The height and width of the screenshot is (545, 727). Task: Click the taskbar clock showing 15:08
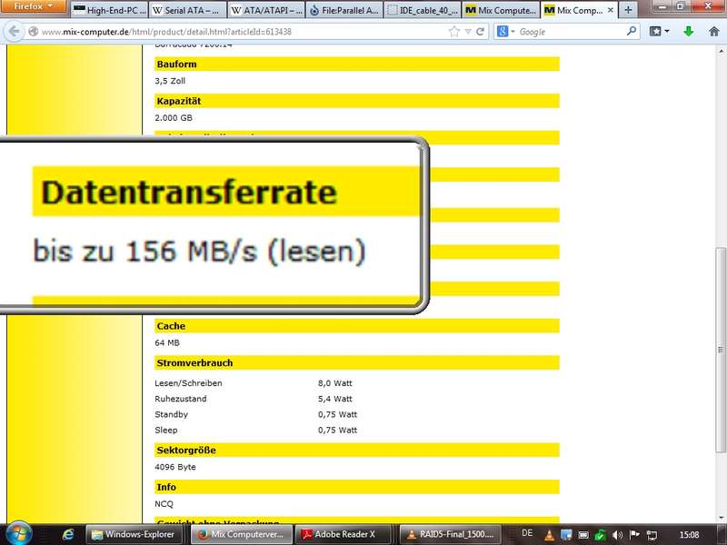tap(689, 535)
